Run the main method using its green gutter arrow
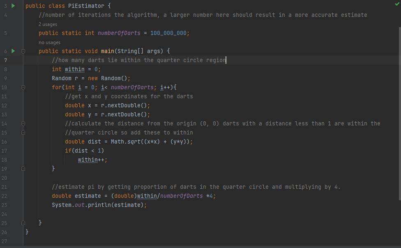Screen dimensions: 401x248 click(13, 51)
